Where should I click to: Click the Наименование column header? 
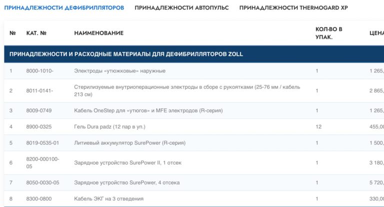click(98, 33)
